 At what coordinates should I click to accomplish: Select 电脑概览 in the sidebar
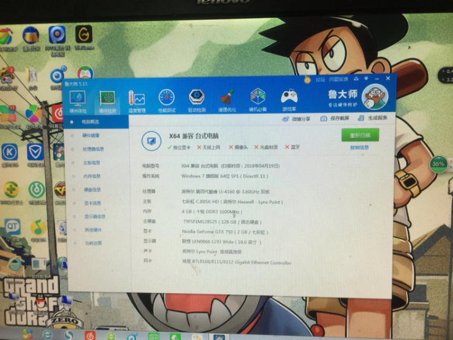pyautogui.click(x=96, y=122)
